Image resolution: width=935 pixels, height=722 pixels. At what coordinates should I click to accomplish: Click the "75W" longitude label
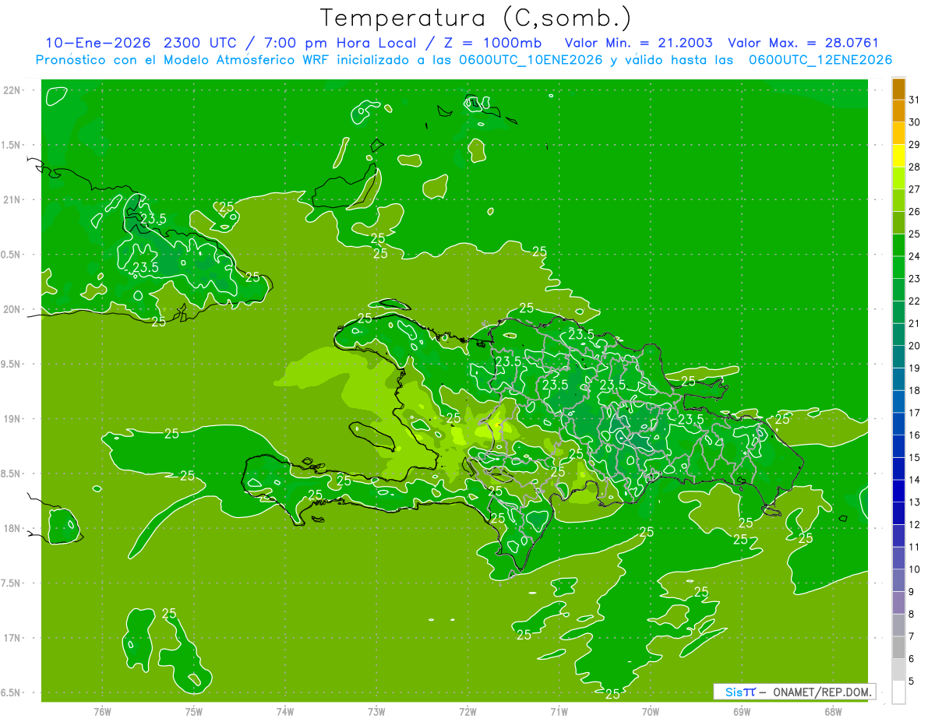click(x=193, y=711)
